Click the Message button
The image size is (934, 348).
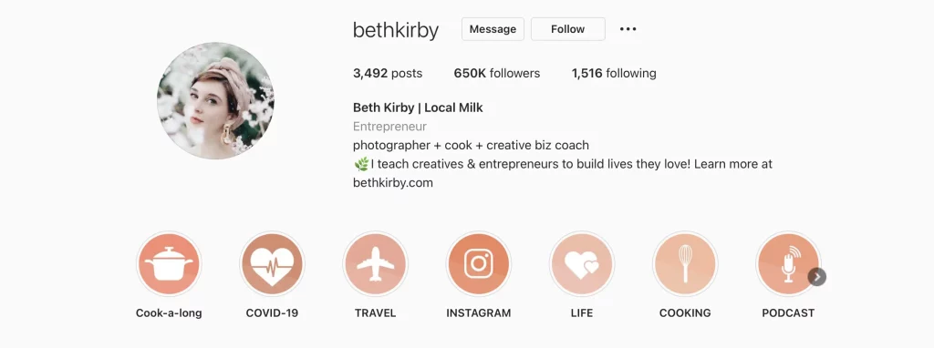[493, 29]
